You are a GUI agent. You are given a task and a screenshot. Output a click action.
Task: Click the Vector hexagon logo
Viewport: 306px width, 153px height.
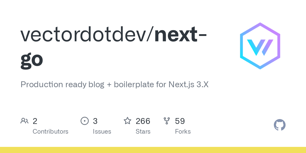[260, 46]
